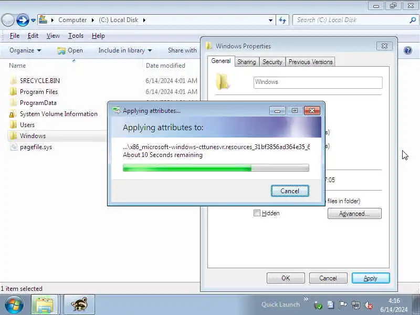The height and width of the screenshot is (315, 420).
Task: Open the File menu
Action: coord(15,36)
